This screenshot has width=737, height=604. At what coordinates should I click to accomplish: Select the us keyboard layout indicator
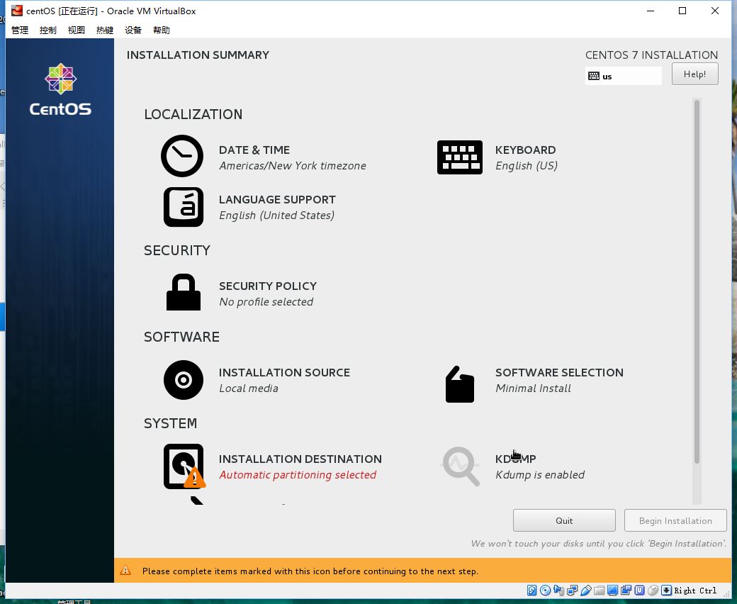tap(623, 75)
